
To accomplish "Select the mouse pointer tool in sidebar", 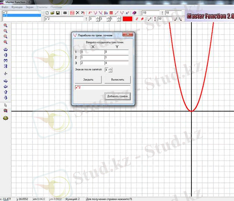I will coord(5,105).
